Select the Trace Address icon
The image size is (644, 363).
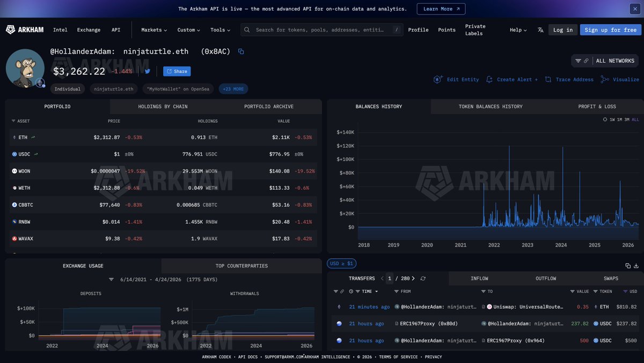(548, 79)
